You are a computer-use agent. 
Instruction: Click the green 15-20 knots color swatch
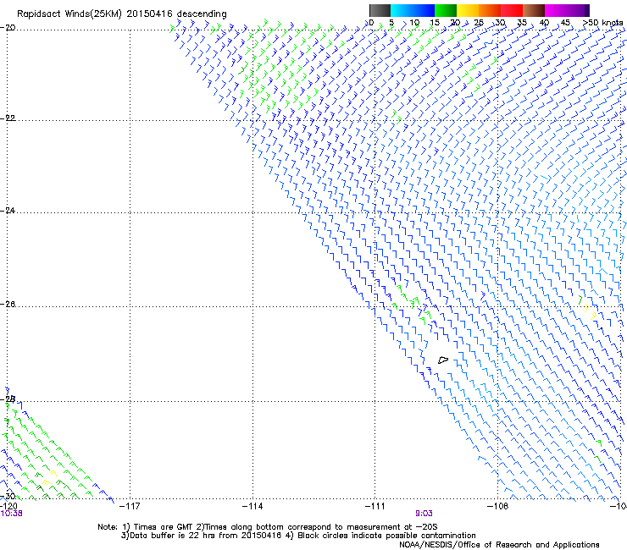pos(446,10)
